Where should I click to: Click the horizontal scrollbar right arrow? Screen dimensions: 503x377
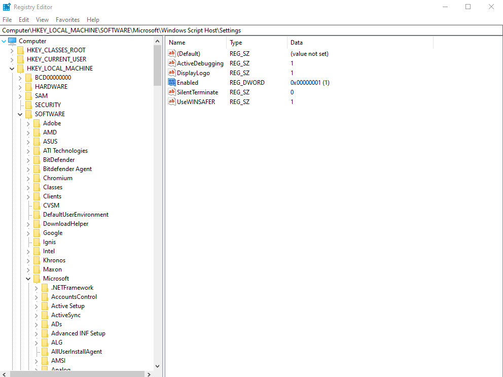(149, 374)
